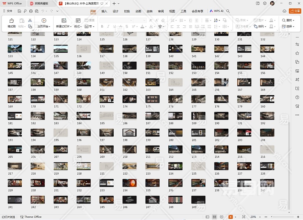Click the Format Painter (格式刷) icon

pos(11,21)
